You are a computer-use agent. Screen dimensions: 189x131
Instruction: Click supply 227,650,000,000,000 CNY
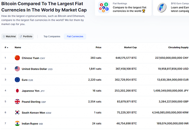coord(172,58)
